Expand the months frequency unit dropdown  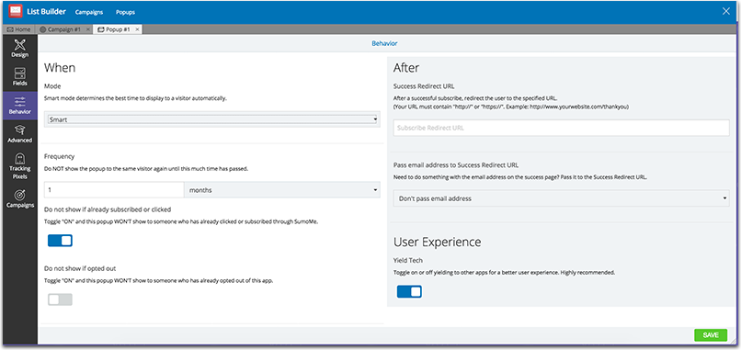pyautogui.click(x=282, y=190)
